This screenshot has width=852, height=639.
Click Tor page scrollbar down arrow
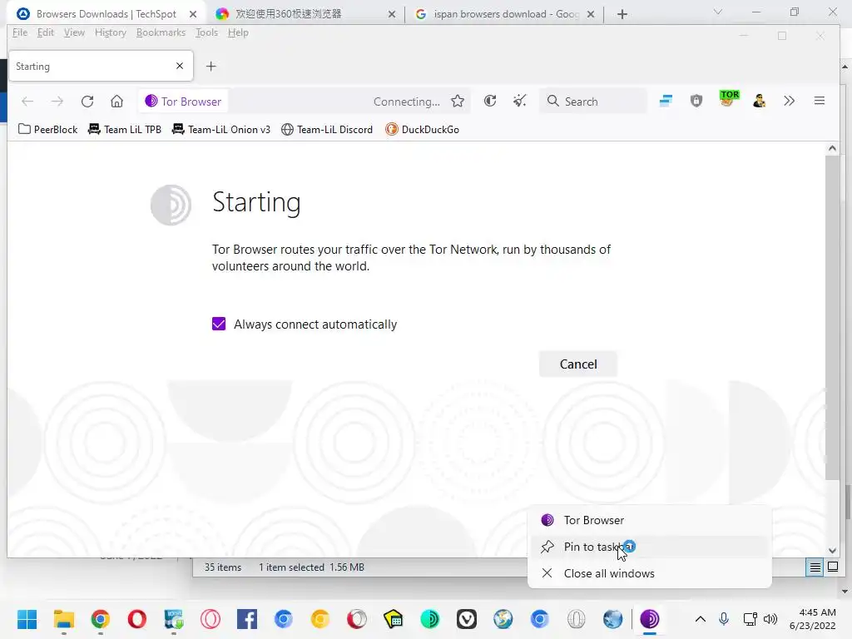[832, 551]
